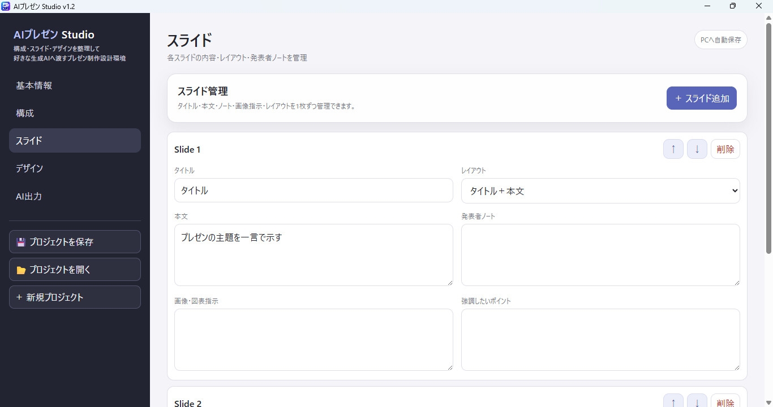Click the Slide 1 heading text

(x=187, y=150)
